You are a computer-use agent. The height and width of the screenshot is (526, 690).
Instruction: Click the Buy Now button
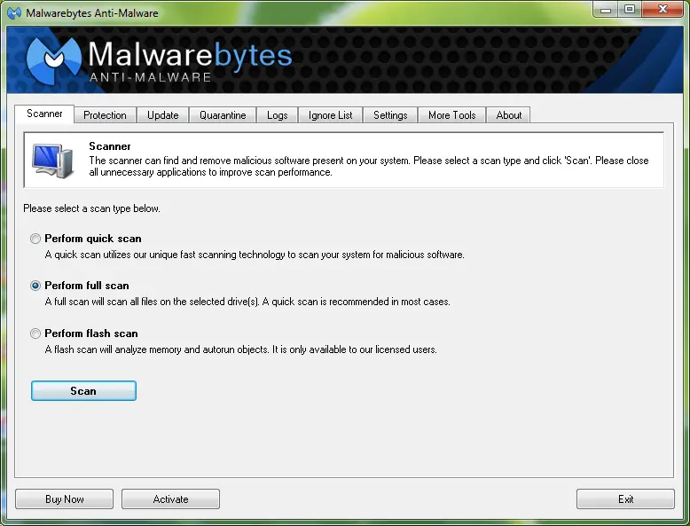64,499
